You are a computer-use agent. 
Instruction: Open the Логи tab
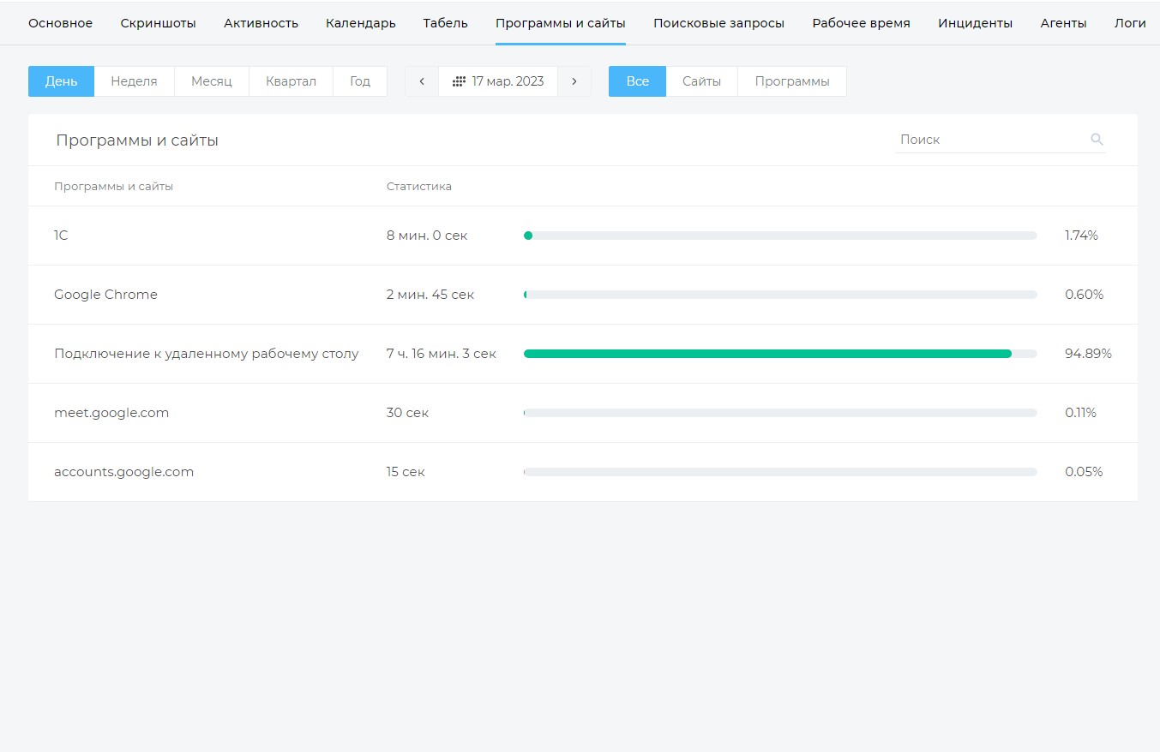[x=1130, y=23]
